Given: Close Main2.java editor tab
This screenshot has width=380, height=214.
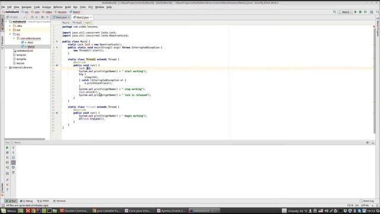Looking at the screenshot, I should tap(91, 17).
